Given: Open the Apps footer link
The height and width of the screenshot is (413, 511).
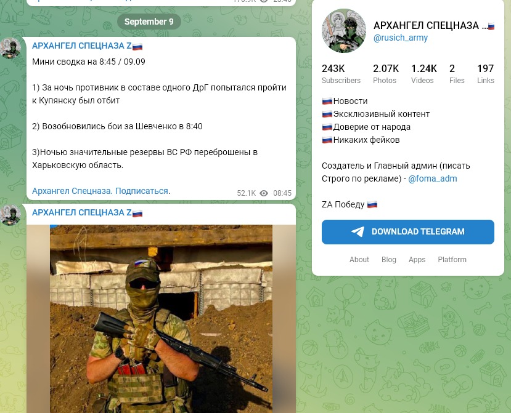Looking at the screenshot, I should click(417, 259).
